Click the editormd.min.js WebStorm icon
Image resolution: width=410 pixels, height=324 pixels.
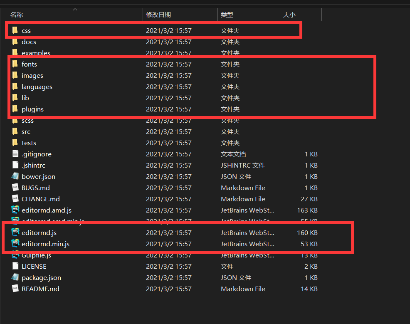point(15,244)
